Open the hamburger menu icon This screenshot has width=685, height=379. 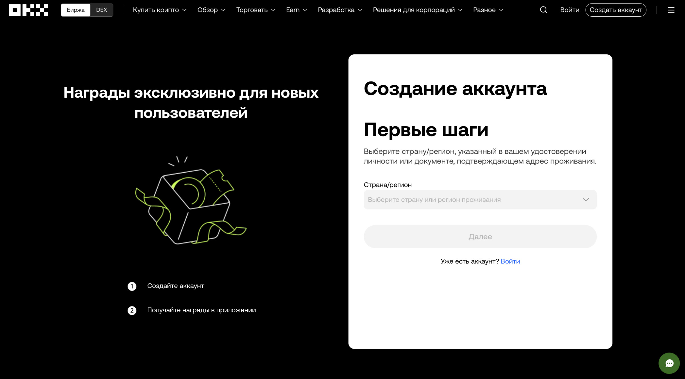point(671,10)
